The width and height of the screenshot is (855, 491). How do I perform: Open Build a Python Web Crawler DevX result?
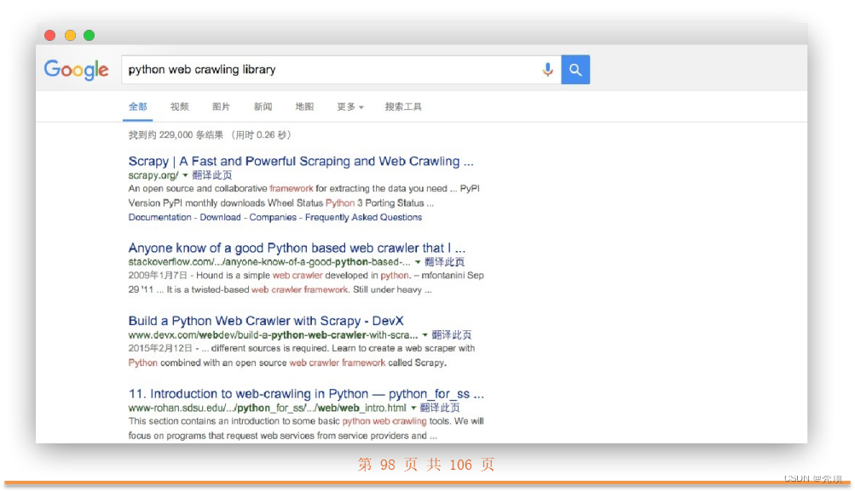pyautogui.click(x=266, y=321)
